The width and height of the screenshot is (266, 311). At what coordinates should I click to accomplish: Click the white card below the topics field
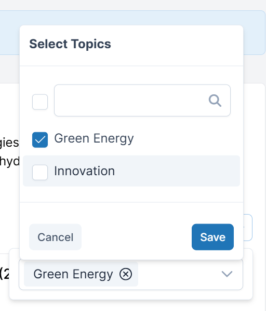(131, 295)
